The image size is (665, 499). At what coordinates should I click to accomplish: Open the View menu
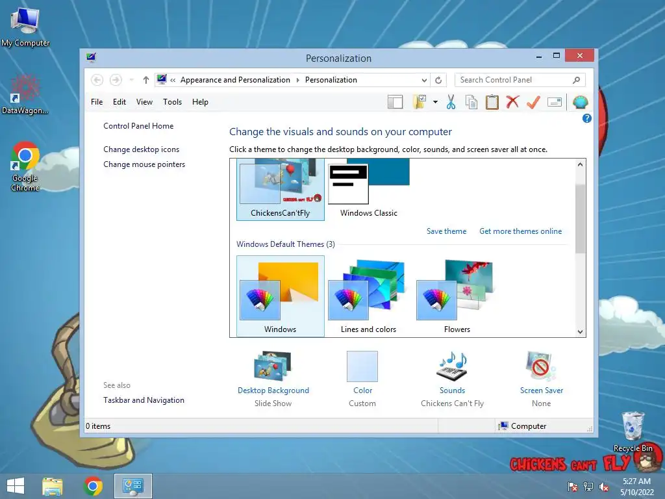click(x=144, y=102)
